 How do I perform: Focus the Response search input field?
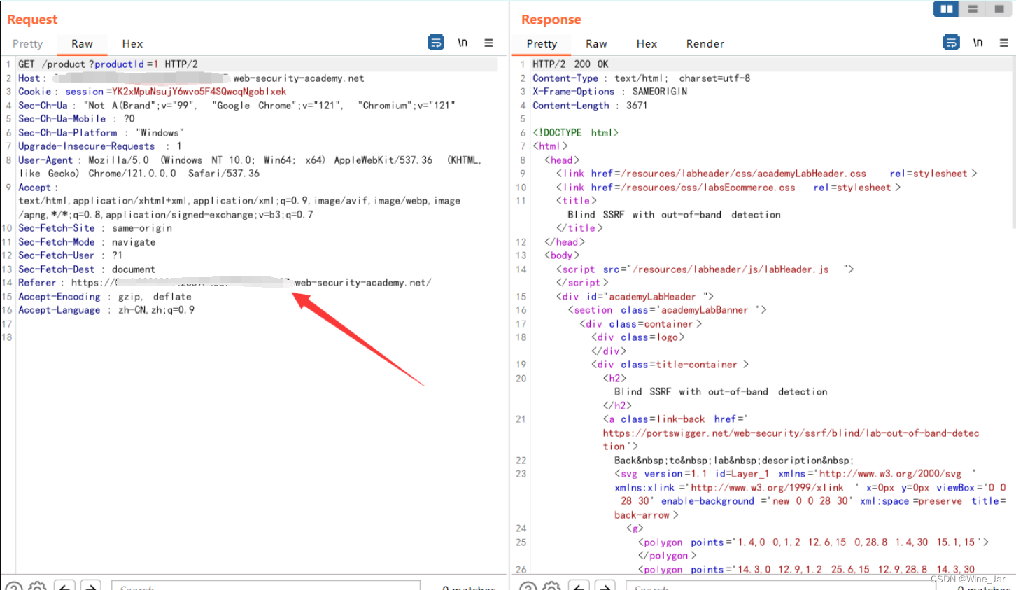click(x=780, y=586)
